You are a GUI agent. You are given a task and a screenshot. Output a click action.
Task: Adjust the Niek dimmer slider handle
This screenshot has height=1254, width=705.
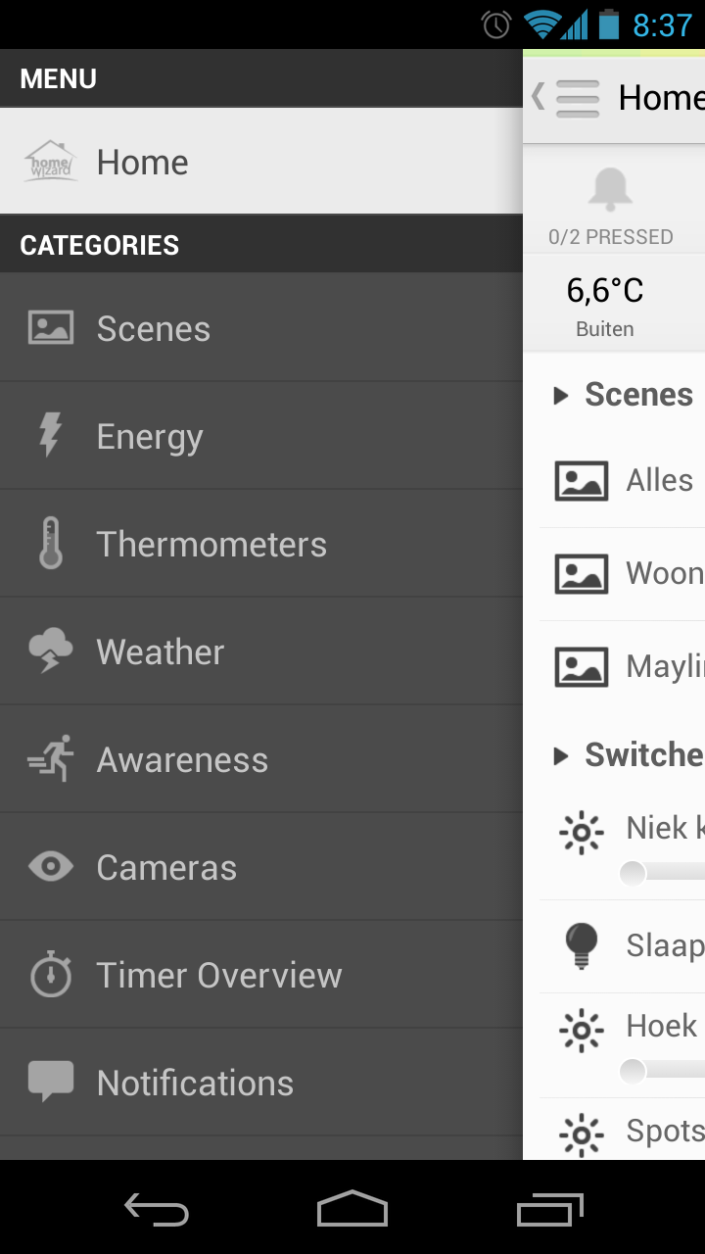click(x=634, y=872)
